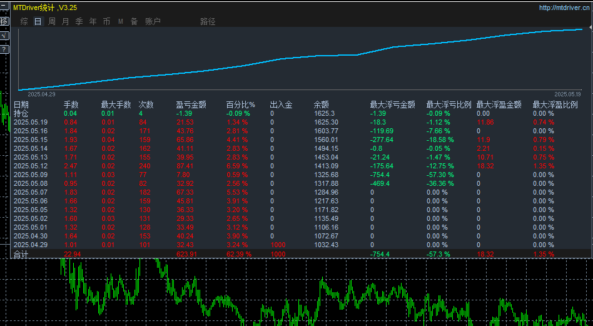Click the -277.64 floating loss cell

382,140
